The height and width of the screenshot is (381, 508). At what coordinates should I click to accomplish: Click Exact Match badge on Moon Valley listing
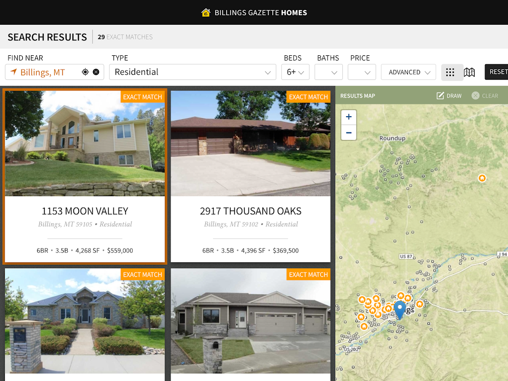point(142,97)
